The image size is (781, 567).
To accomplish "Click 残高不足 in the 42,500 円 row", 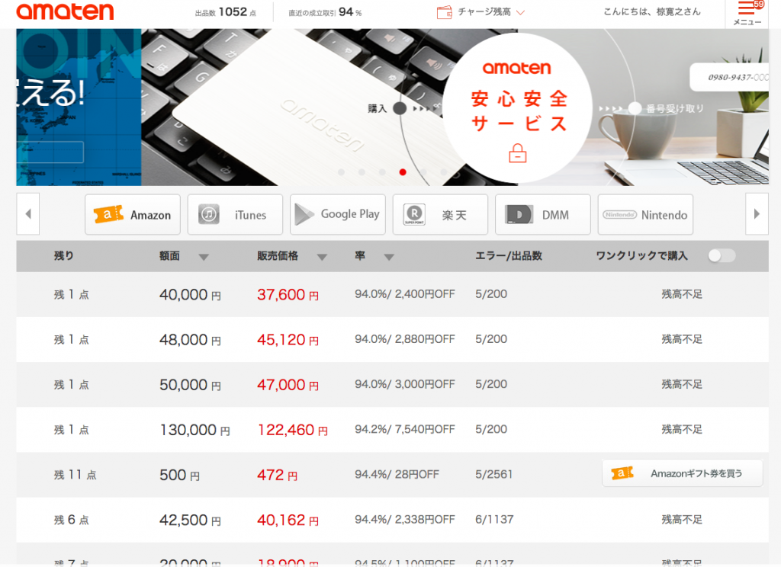I will tap(682, 520).
